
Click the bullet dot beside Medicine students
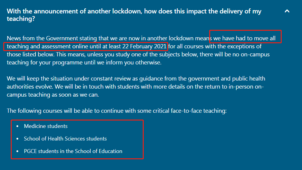click(17, 126)
